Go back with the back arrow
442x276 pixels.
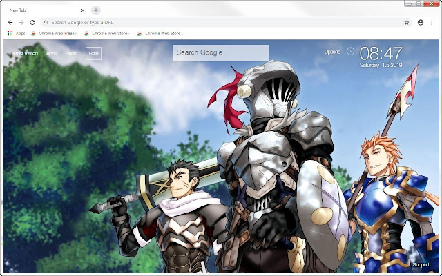tap(10, 22)
